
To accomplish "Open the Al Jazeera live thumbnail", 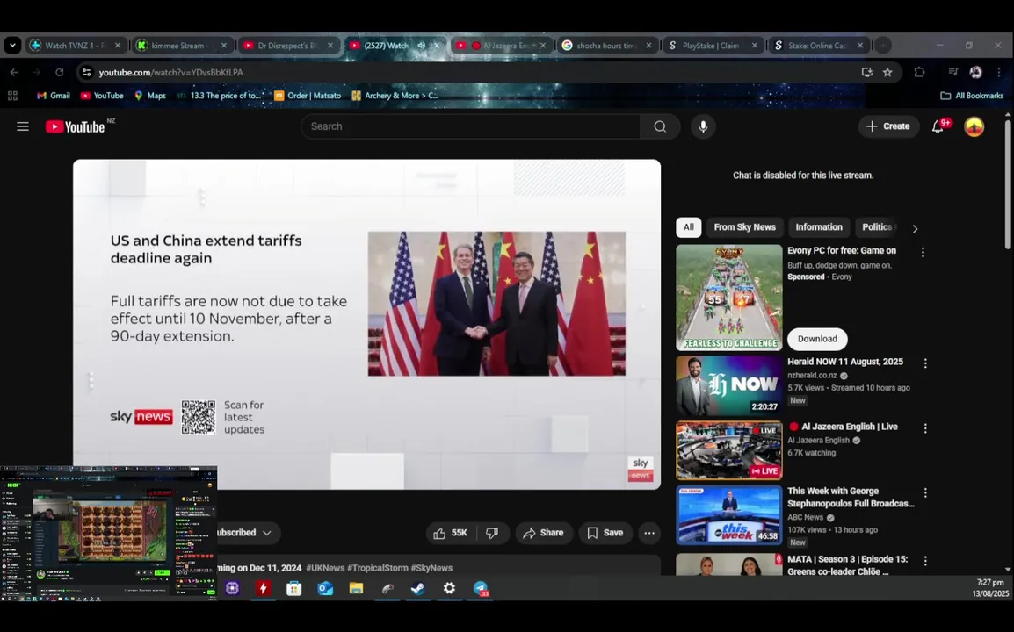I will pyautogui.click(x=728, y=450).
